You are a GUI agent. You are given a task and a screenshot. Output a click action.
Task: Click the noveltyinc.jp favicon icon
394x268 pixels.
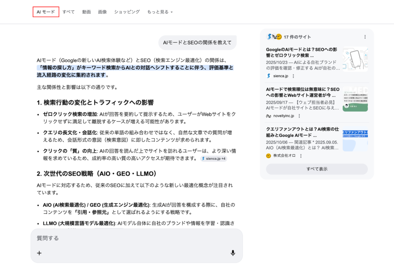point(269,116)
